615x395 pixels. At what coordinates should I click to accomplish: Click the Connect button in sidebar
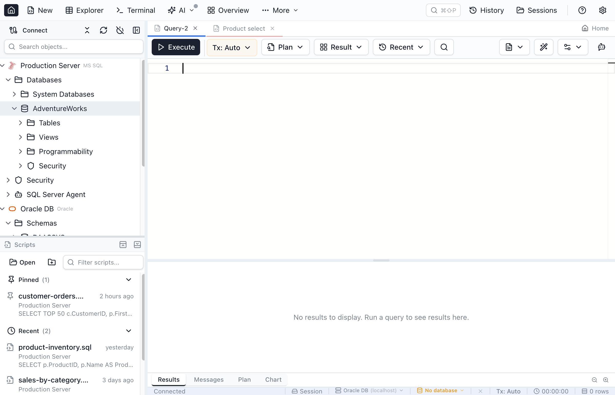point(28,30)
